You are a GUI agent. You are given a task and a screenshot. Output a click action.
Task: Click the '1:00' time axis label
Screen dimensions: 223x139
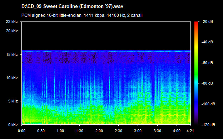[60, 131]
